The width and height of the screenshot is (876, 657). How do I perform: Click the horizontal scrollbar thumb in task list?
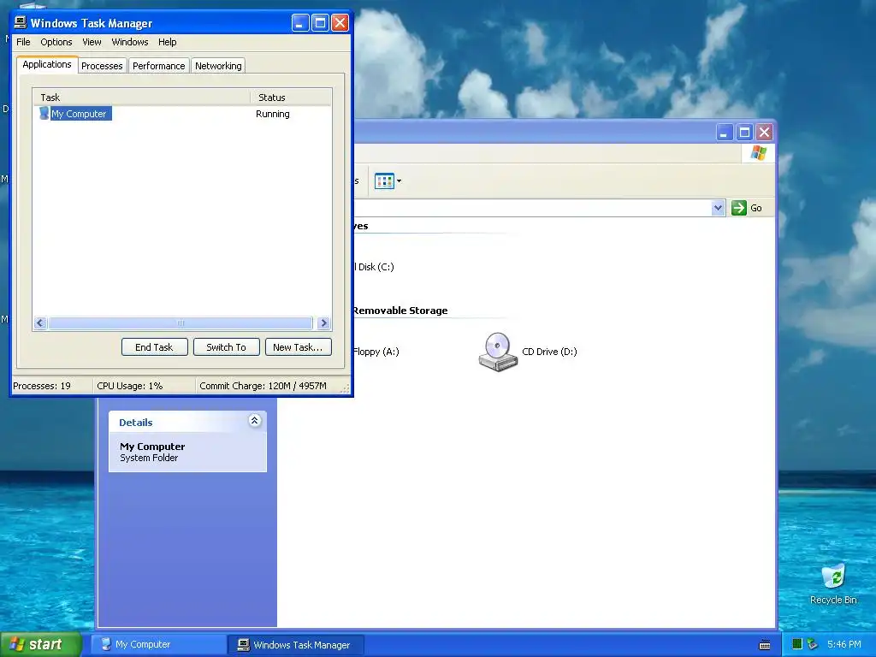(x=181, y=323)
